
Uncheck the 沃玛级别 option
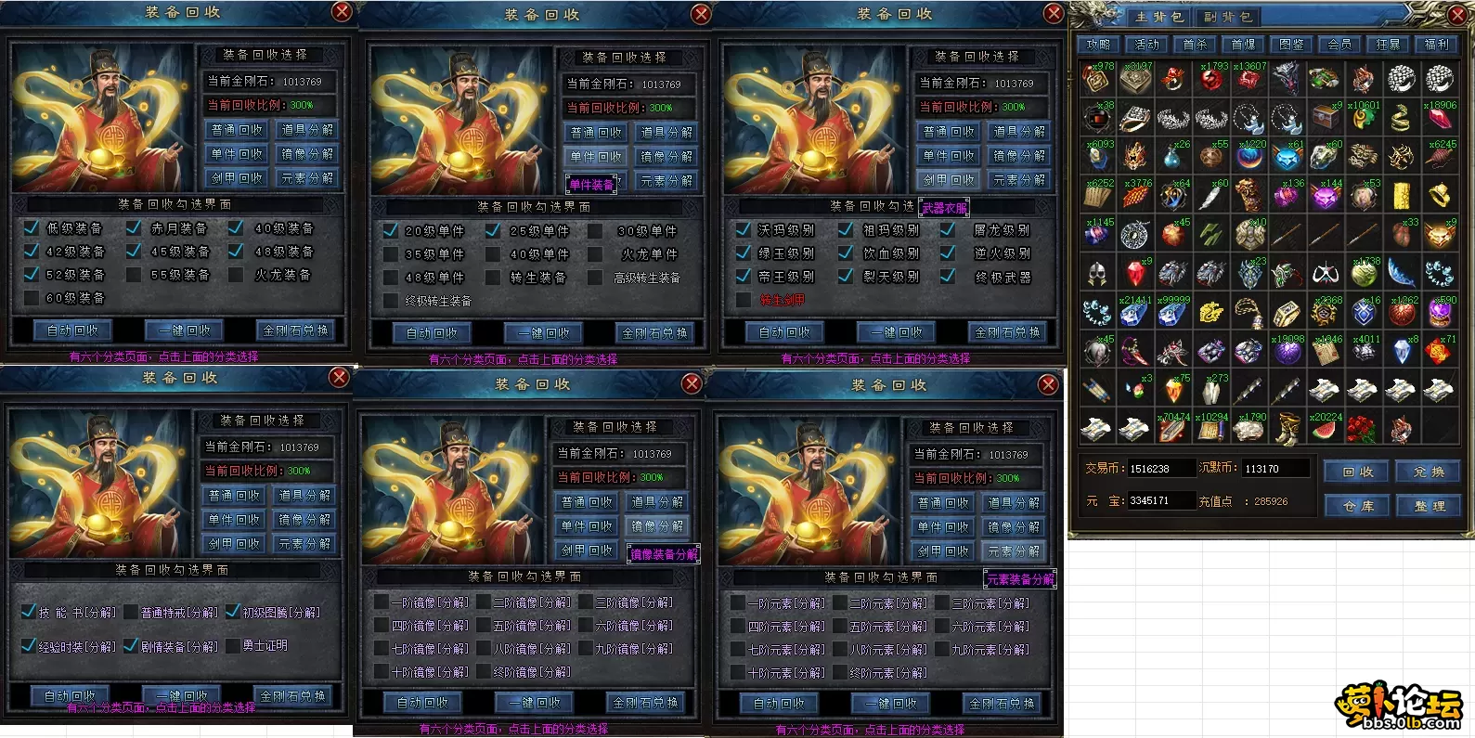[x=744, y=229]
